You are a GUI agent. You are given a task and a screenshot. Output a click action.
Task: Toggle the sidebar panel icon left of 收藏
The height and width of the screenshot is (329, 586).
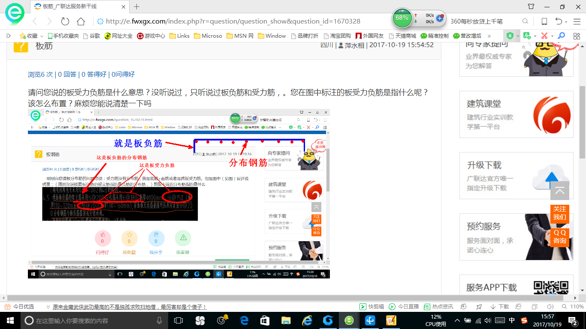pos(9,36)
